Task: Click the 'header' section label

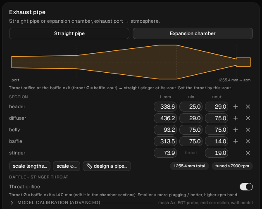Action: tap(17, 107)
